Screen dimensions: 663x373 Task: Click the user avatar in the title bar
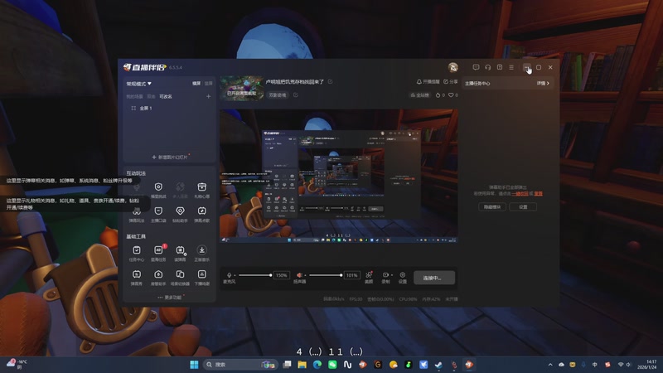452,67
